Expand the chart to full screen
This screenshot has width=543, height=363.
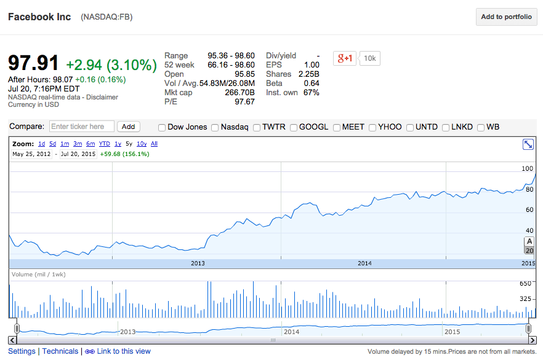pyautogui.click(x=528, y=144)
